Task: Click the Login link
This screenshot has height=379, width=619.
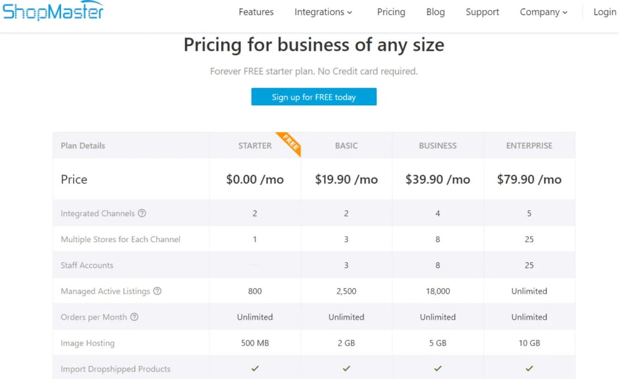Action: pos(604,12)
